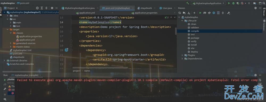Select Scratches and Consoles in Project tree
This screenshot has width=266, height=102.
click(x=22, y=64)
